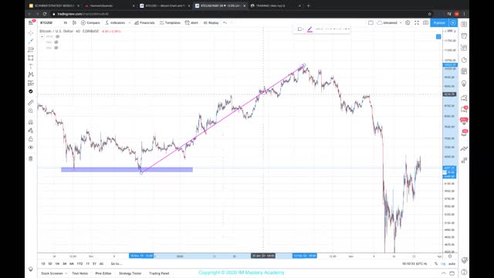Collapse the bottom panel with arrow
The image size is (494, 278).
click(444, 273)
